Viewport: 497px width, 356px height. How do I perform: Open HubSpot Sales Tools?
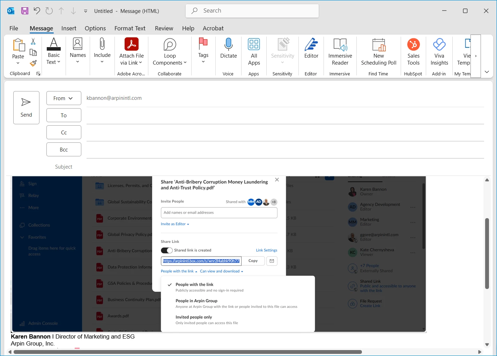coord(413,51)
